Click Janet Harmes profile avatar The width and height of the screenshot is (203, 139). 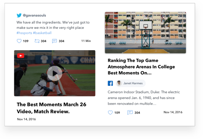[x=119, y=83]
